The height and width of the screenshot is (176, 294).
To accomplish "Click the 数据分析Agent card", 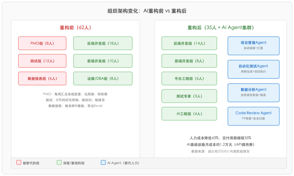I will click(253, 93).
